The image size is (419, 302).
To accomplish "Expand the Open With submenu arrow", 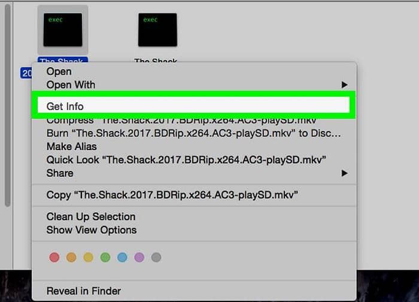I will coord(344,85).
